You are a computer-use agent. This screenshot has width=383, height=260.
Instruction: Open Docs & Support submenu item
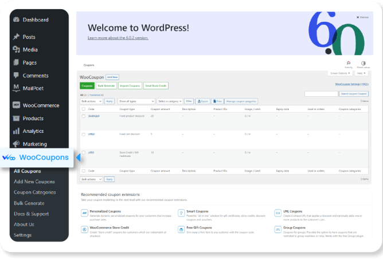click(32, 214)
